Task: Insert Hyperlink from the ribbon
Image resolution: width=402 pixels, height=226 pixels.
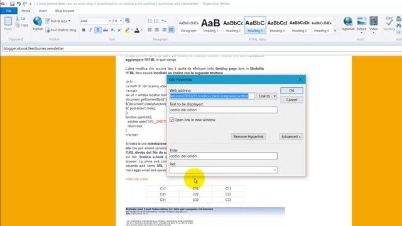Action: 348,24
